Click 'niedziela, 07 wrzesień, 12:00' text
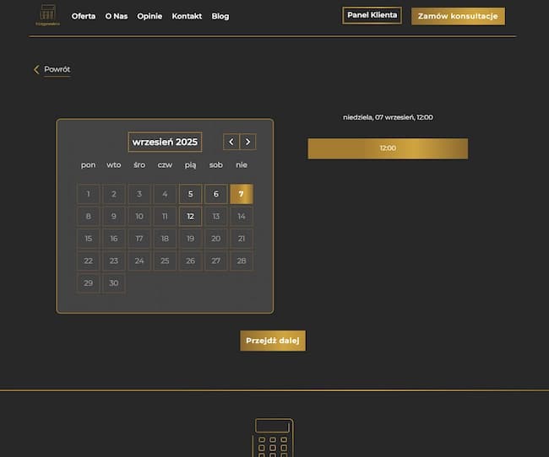The width and height of the screenshot is (549, 457). (388, 117)
